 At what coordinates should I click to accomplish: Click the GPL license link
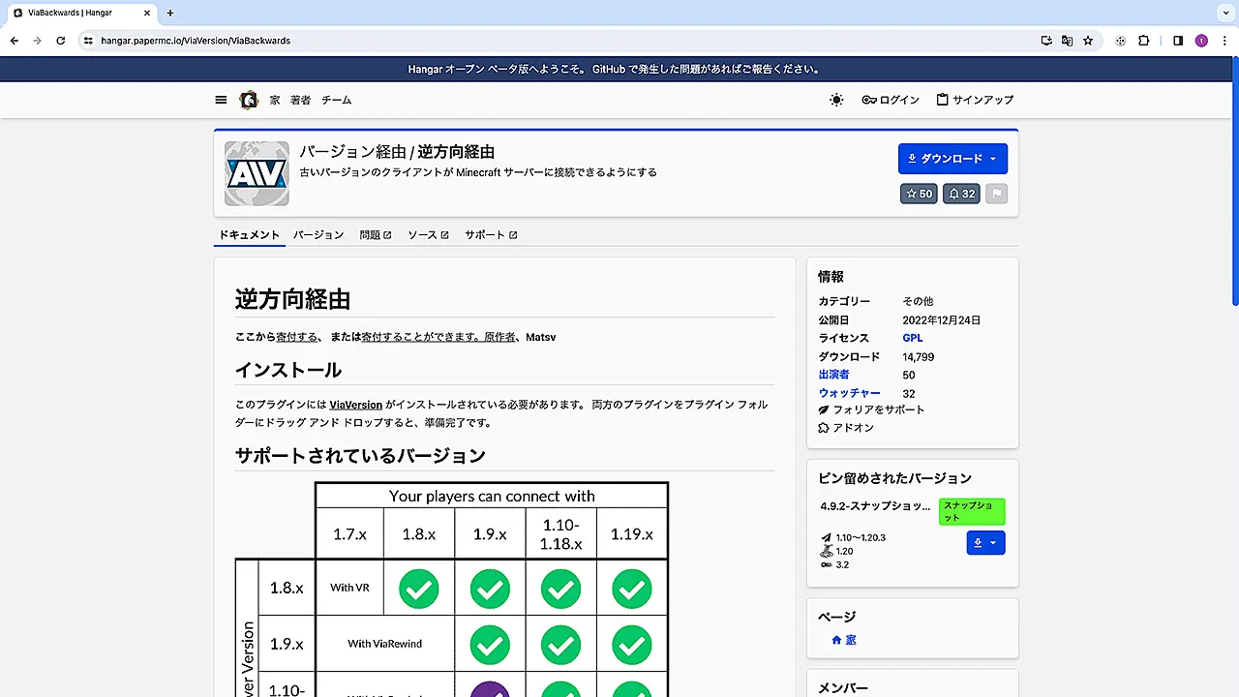coord(912,338)
